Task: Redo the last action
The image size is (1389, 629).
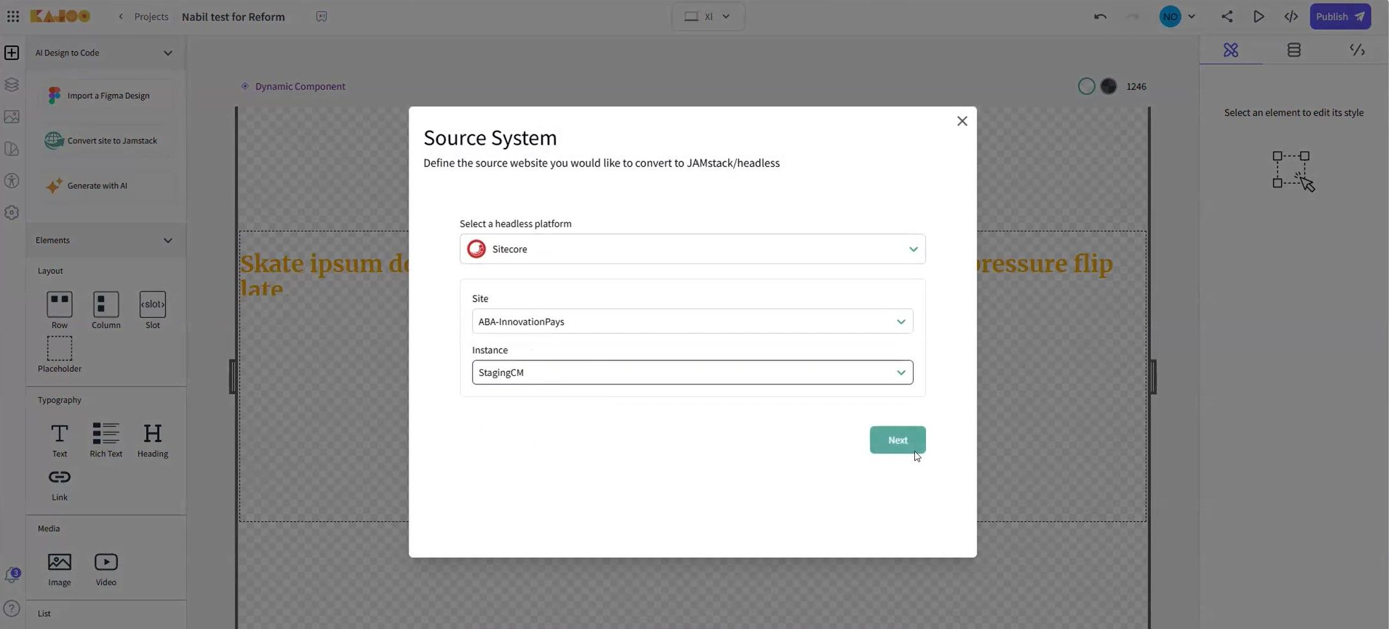Action: (x=1133, y=17)
